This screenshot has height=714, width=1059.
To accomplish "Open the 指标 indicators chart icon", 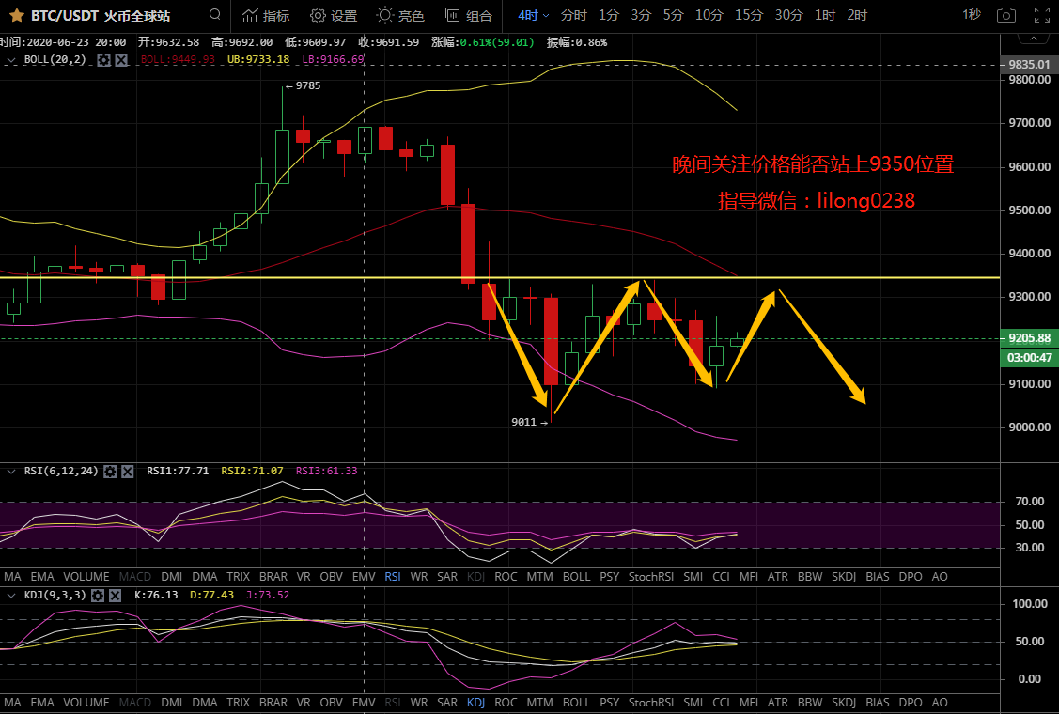I will click(266, 15).
